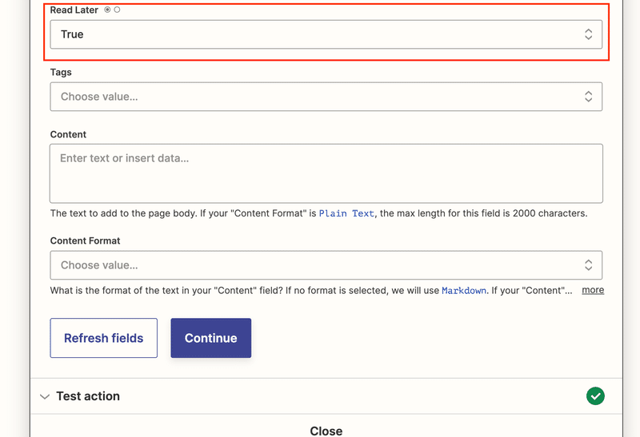
Task: Select the empty radio icon beside Read Later
Action: tap(117, 10)
